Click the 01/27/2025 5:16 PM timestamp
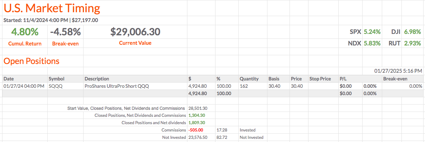The height and width of the screenshot is (142, 425). coord(398,71)
